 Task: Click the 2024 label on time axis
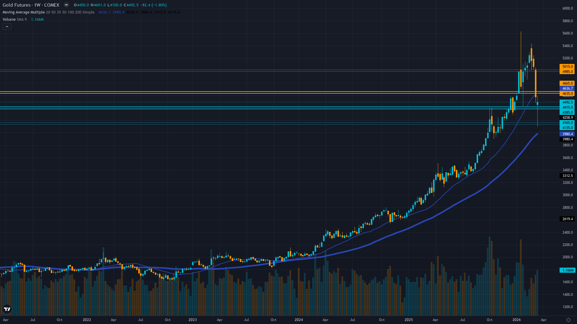pos(299,320)
